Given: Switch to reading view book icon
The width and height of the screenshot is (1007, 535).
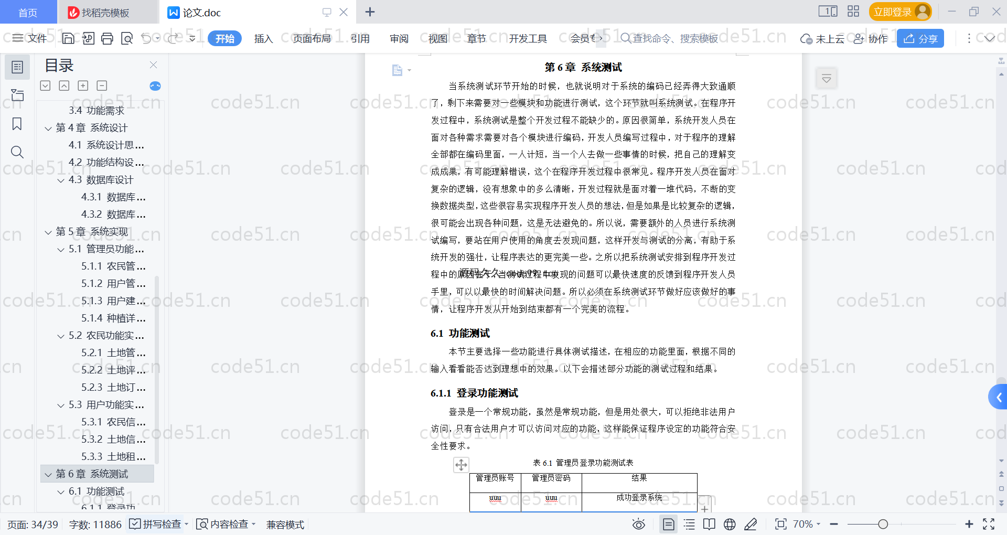Looking at the screenshot, I should [x=709, y=524].
